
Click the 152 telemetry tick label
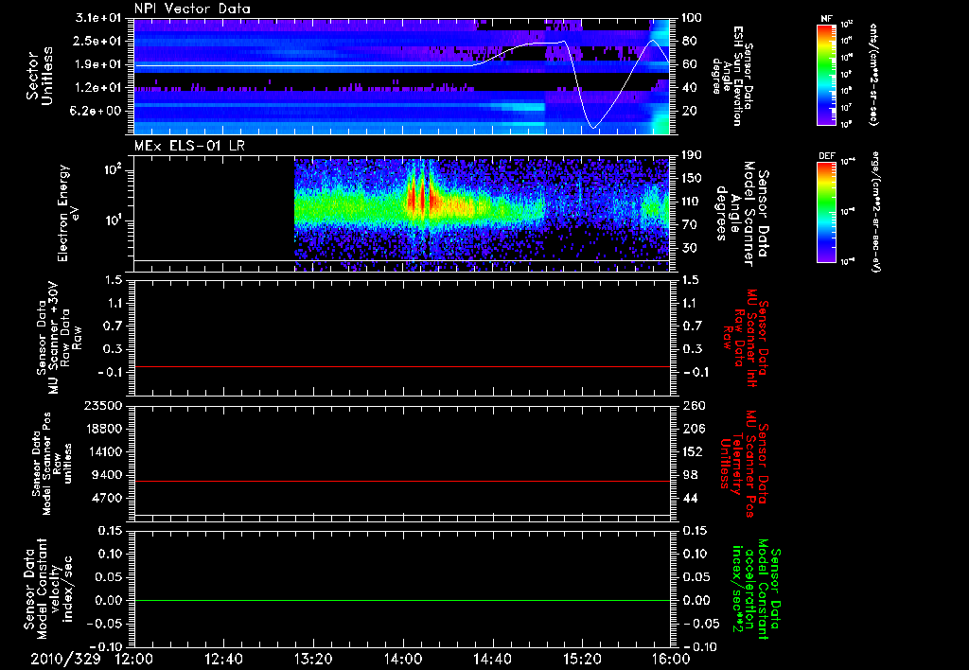pos(692,451)
